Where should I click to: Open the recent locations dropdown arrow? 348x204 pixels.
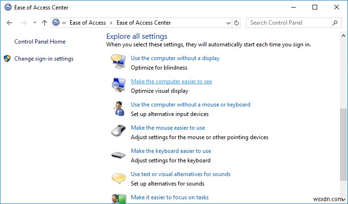pos(35,23)
